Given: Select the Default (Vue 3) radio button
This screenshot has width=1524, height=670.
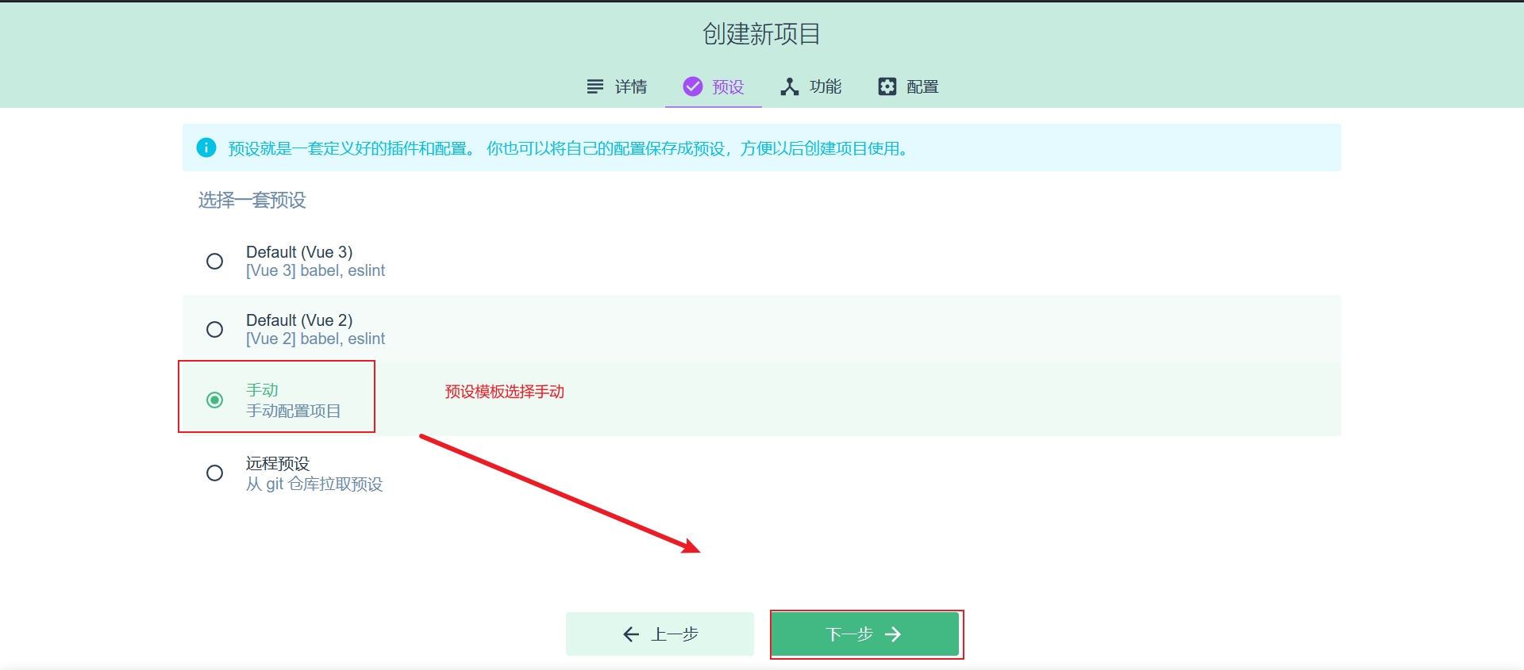Looking at the screenshot, I should (x=214, y=262).
